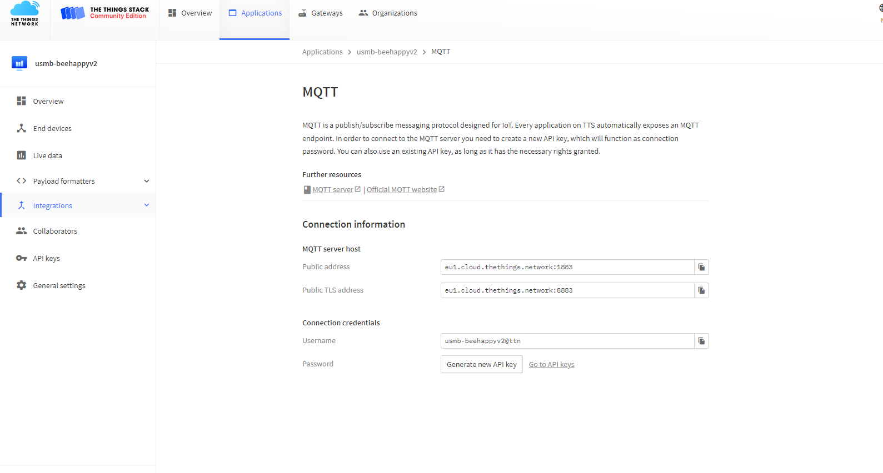This screenshot has width=883, height=473.
Task: Open the Gateways top navigation tab
Action: [x=320, y=13]
